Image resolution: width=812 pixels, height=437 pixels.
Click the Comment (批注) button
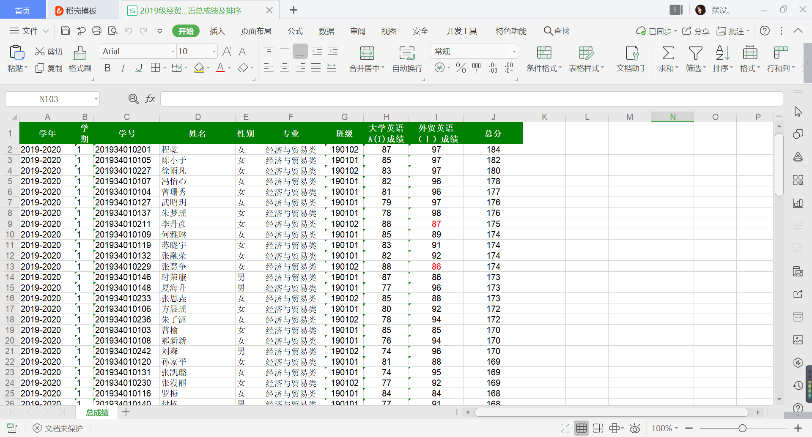[732, 31]
